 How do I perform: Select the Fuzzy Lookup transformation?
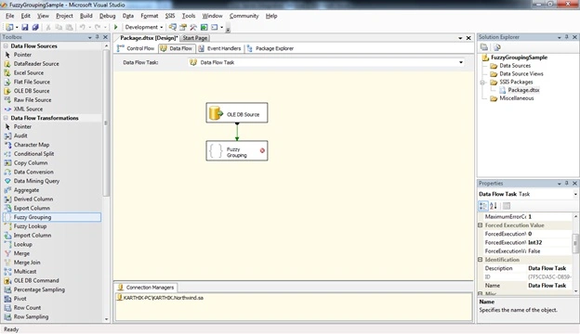(30, 226)
